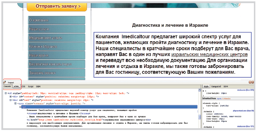
Task: Open the О компании menu item
Action: (x=56, y=20)
